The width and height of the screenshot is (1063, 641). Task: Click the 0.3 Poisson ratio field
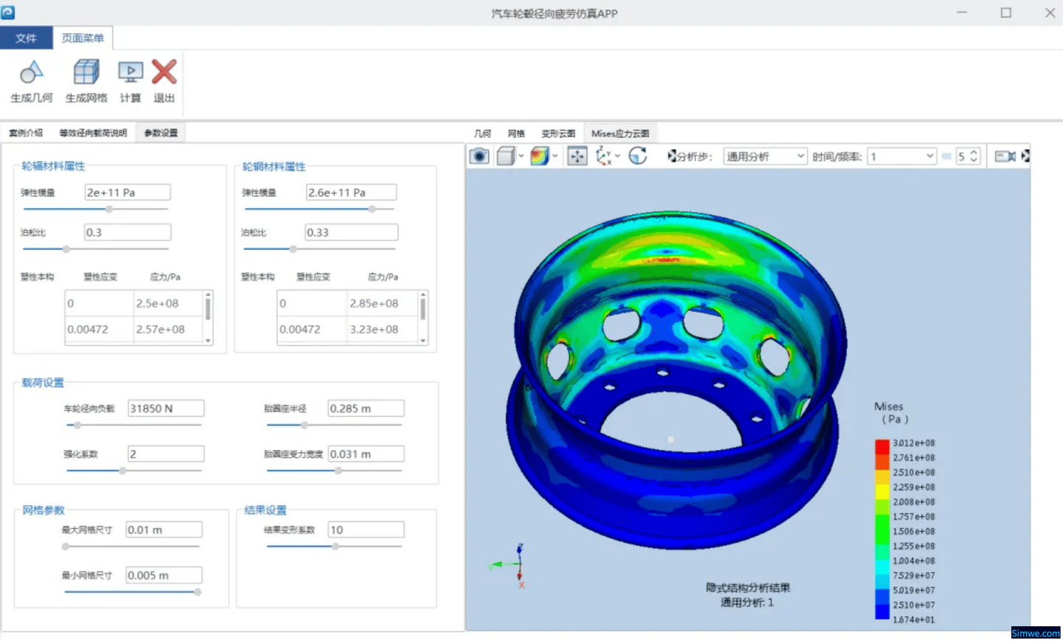tap(127, 232)
